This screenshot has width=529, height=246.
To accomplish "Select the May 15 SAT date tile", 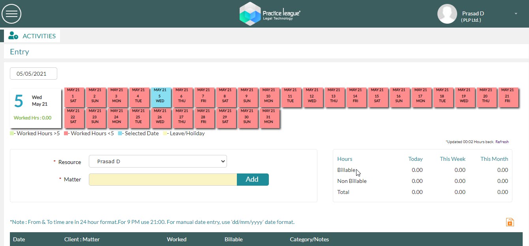I will point(377,97).
